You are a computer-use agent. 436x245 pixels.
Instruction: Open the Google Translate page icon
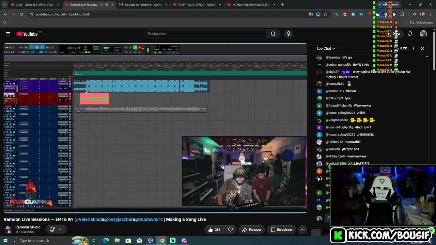311,14
